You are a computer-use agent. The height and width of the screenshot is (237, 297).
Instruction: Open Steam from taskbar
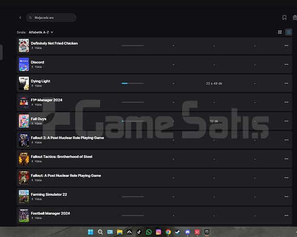pos(178,232)
